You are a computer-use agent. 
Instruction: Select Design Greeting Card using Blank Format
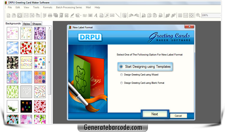click(x=121, y=83)
